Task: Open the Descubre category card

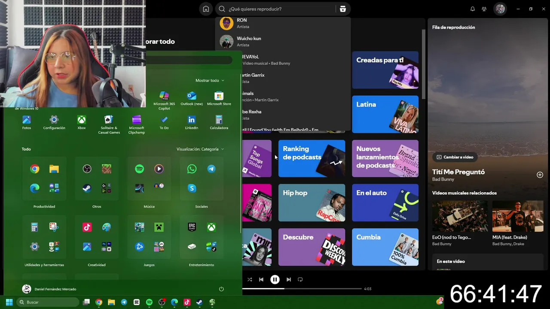Action: pos(312,247)
